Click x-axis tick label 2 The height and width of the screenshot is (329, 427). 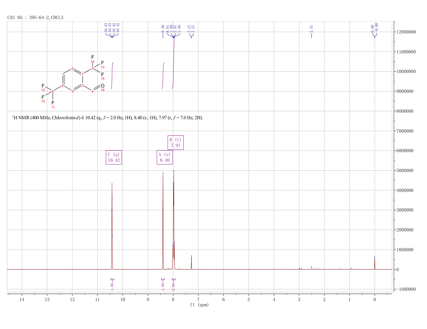[324, 300]
